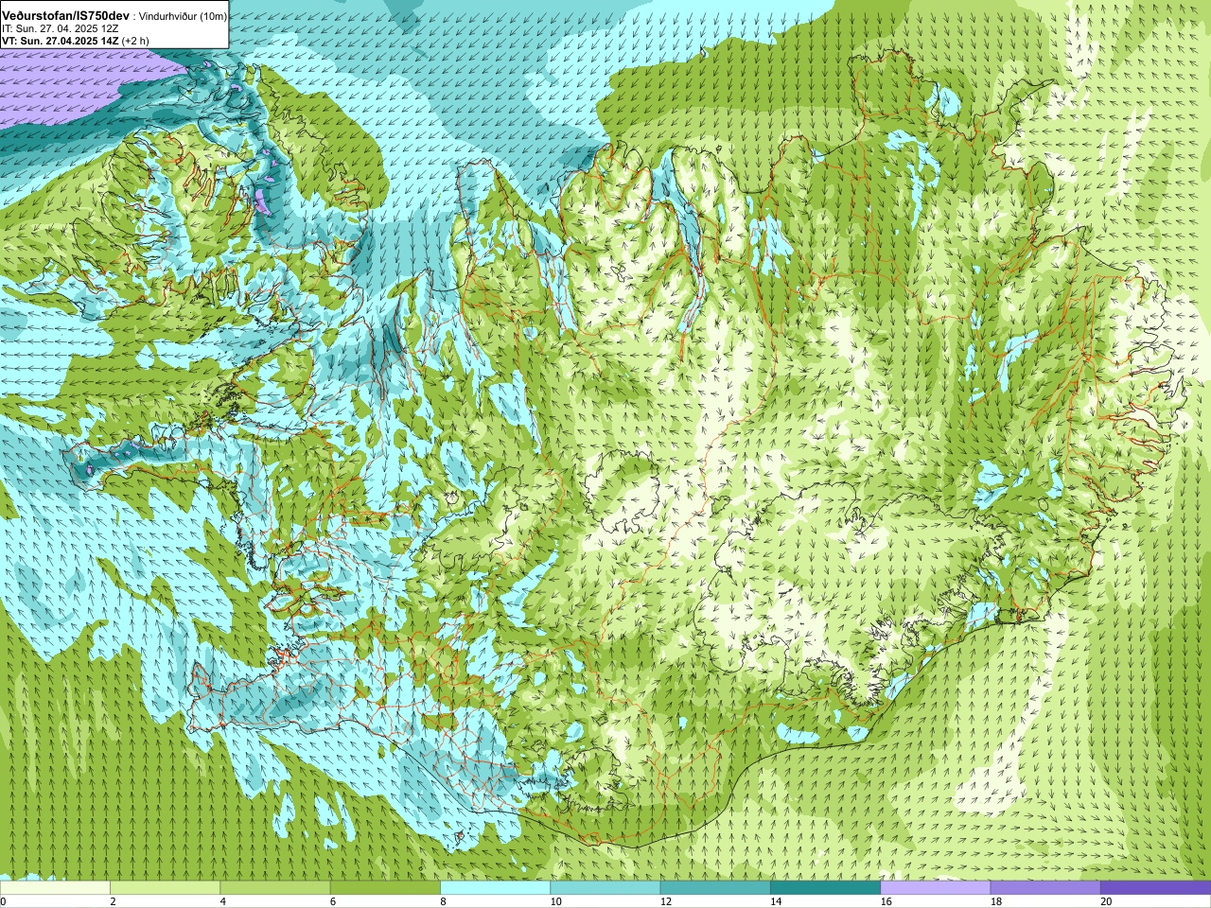Click the legend scale label "6"
Viewport: 1211px width, 908px height.
(332, 901)
